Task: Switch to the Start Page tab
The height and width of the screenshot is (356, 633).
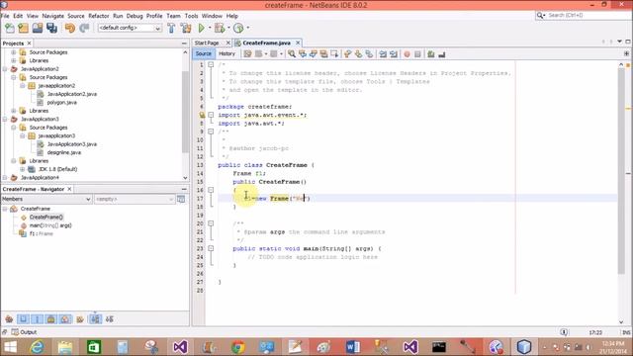Action: pos(207,43)
